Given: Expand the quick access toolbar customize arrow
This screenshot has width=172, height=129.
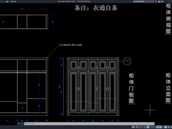Looking at the screenshot, I should pyautogui.click(x=9, y=1).
